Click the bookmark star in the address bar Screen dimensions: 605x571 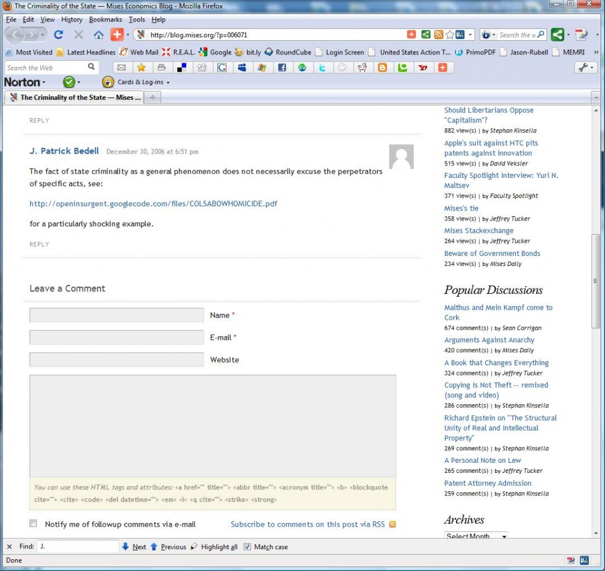[x=450, y=35]
